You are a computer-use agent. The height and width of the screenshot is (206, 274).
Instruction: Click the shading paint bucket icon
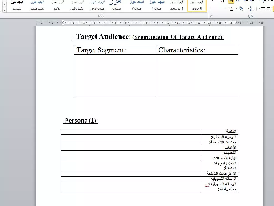point(240,8)
